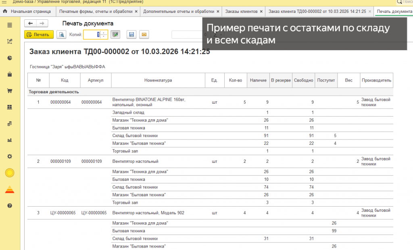The height and width of the screenshot is (250, 413).
Task: Click the edit icon beside the copies field
Action: (116, 35)
